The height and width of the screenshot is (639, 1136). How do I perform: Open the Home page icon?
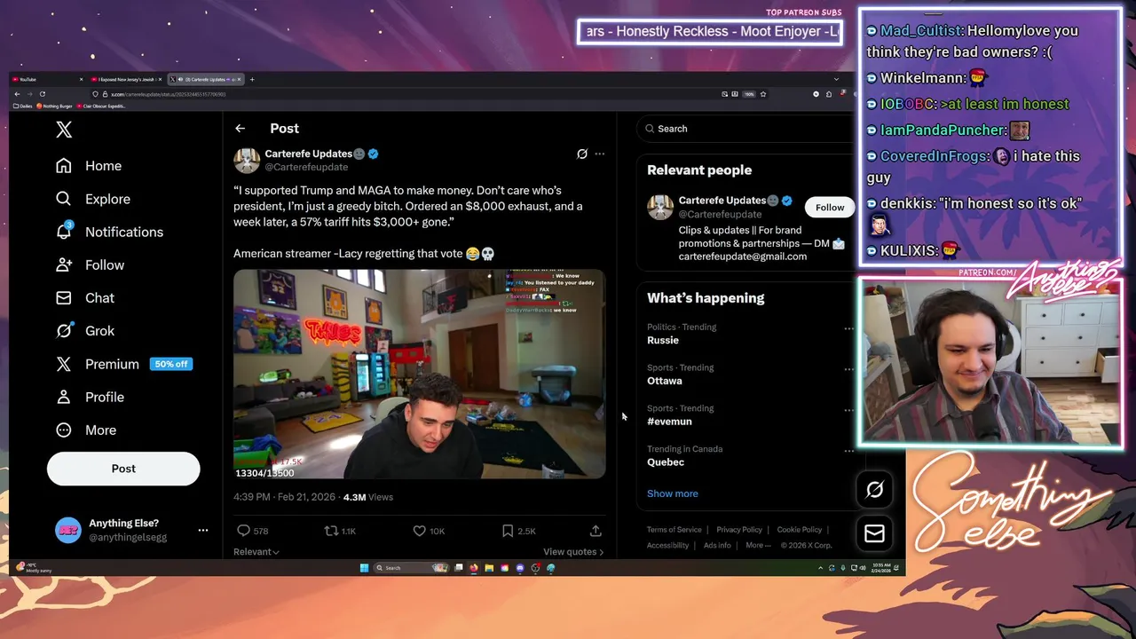point(63,166)
